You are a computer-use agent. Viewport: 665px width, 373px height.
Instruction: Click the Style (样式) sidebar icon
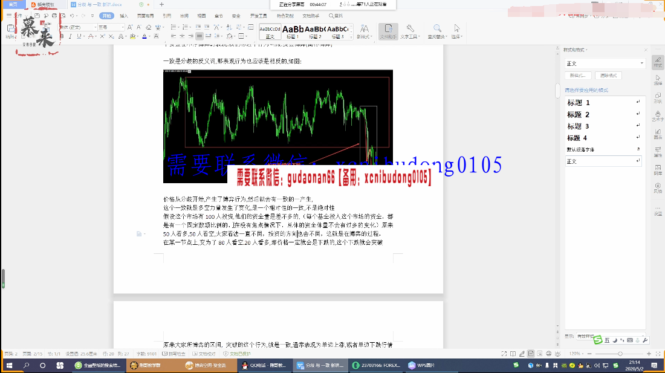(658, 62)
